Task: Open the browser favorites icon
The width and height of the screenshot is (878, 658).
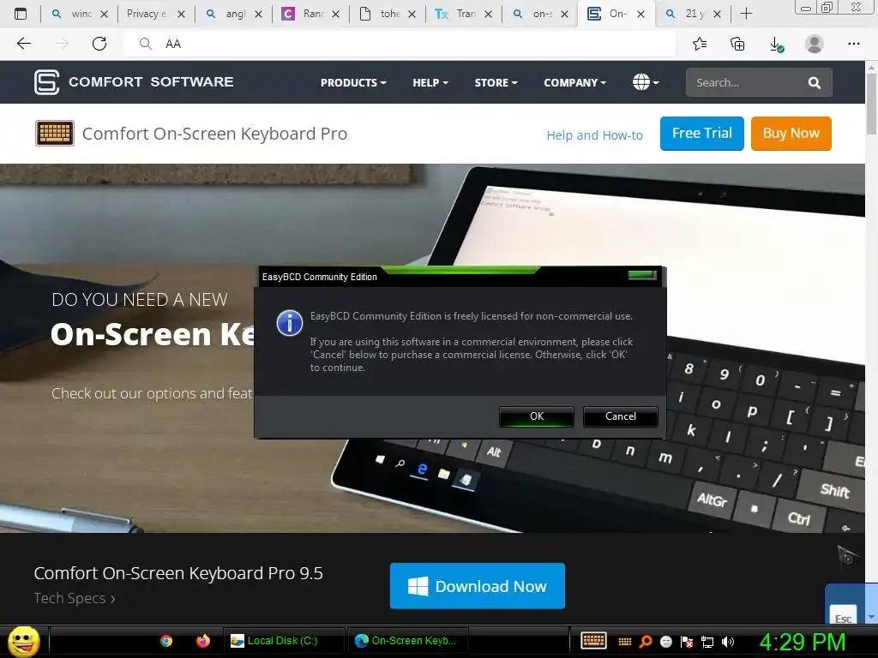Action: (700, 44)
